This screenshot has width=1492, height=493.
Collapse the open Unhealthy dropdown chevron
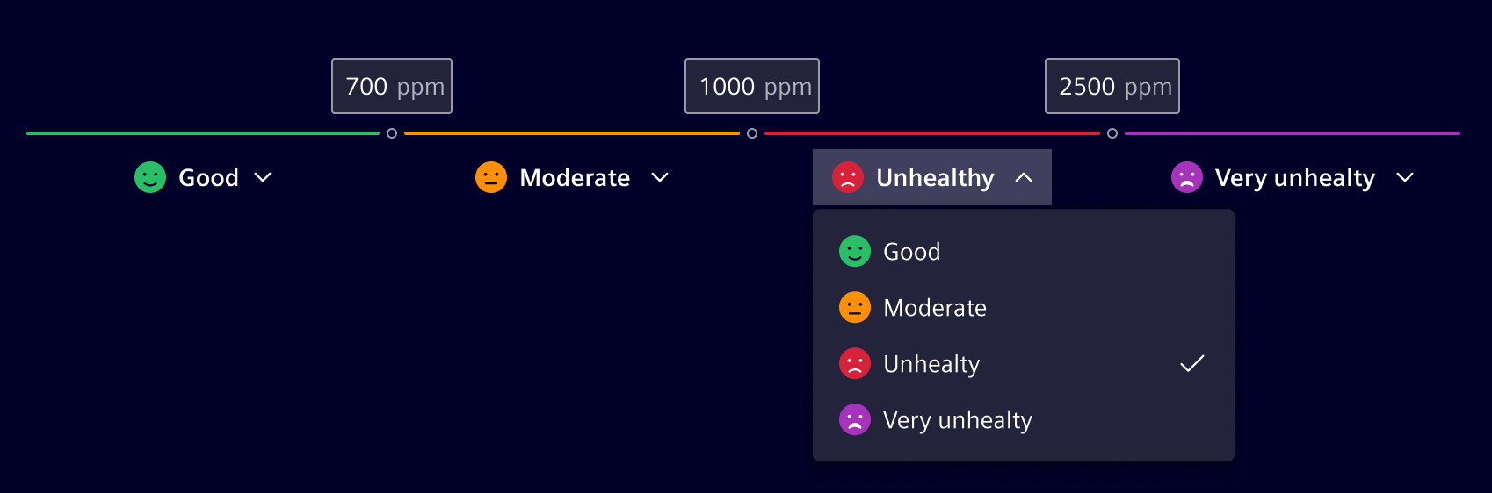tap(1024, 177)
